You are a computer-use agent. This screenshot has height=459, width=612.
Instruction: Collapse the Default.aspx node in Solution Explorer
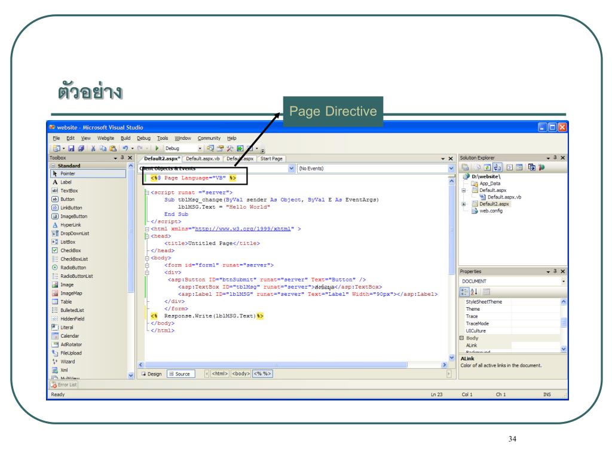(x=464, y=191)
